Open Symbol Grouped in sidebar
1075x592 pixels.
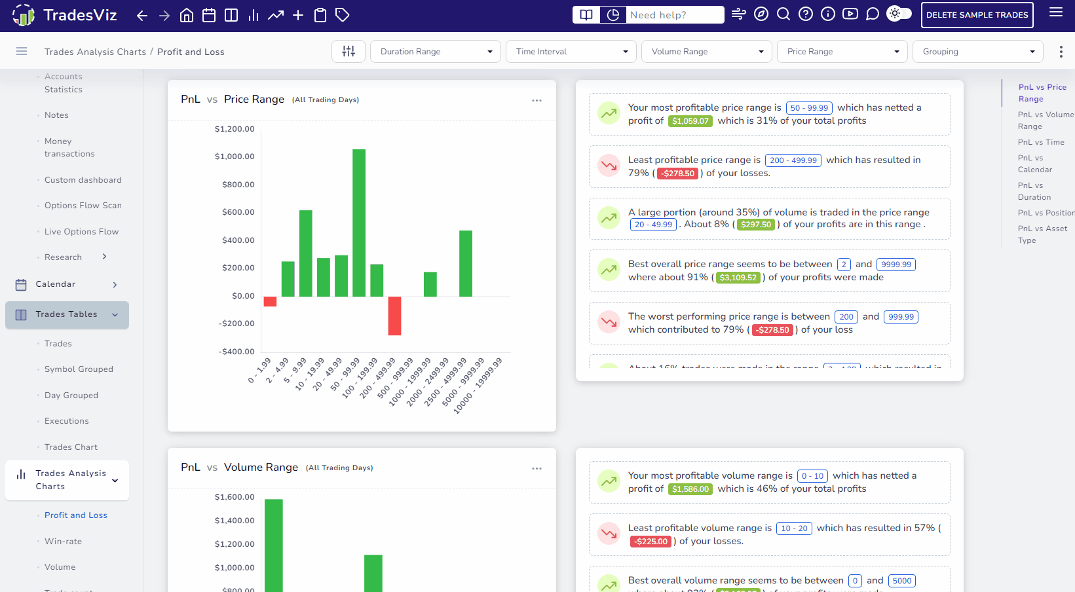[x=79, y=369]
